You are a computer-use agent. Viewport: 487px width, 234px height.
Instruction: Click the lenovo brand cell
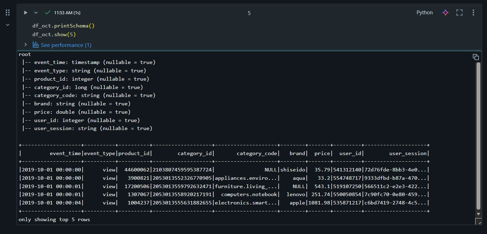296,194
